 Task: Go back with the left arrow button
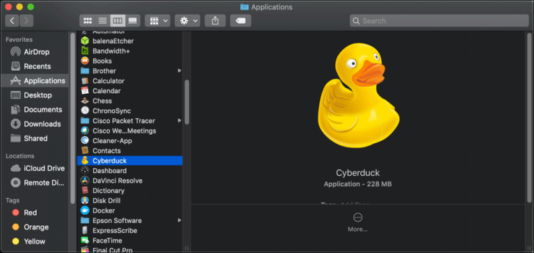[12, 21]
